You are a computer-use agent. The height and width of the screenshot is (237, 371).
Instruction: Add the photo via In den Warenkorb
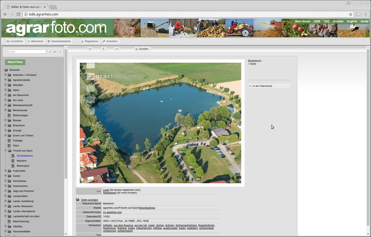click(x=269, y=86)
